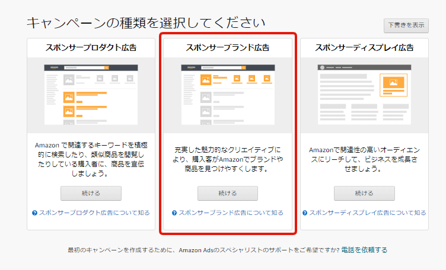The image size is (446, 270).
Task: Click the キャンペーンの種類を選択してください page title
Action: [x=145, y=24]
